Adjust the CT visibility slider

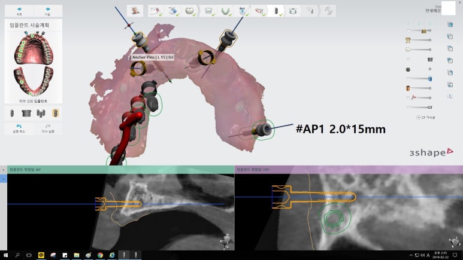tap(418, 107)
